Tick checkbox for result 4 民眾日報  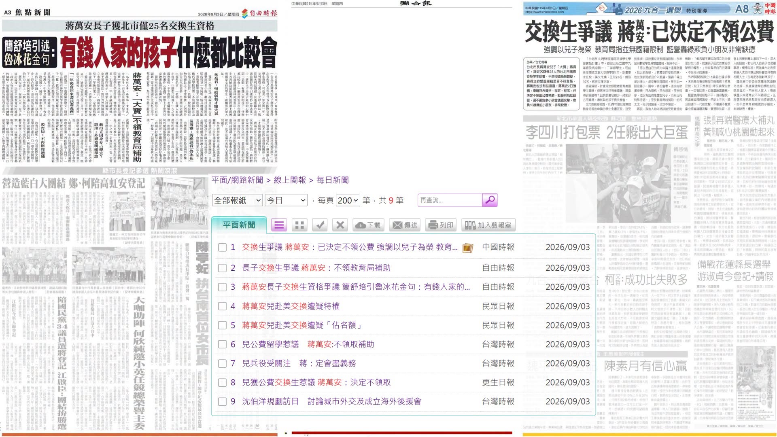coord(222,306)
